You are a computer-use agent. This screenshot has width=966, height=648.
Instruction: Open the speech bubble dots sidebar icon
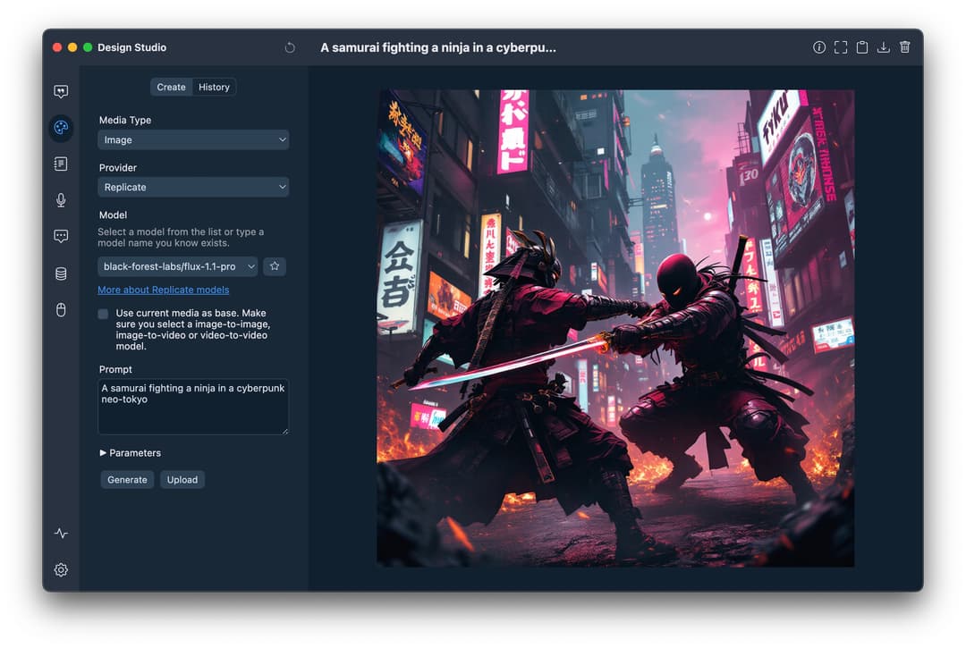coord(61,236)
